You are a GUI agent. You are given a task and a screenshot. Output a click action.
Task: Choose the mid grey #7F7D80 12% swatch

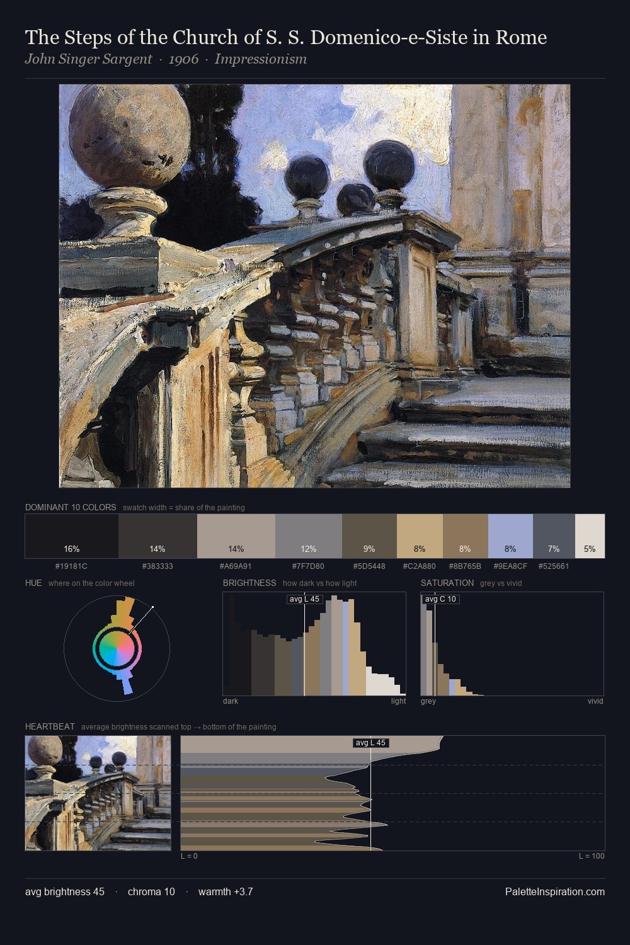point(309,536)
